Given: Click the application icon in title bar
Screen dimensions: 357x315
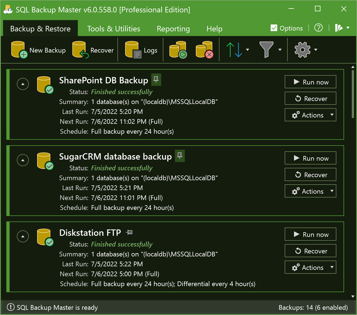Looking at the screenshot, I should [8, 10].
